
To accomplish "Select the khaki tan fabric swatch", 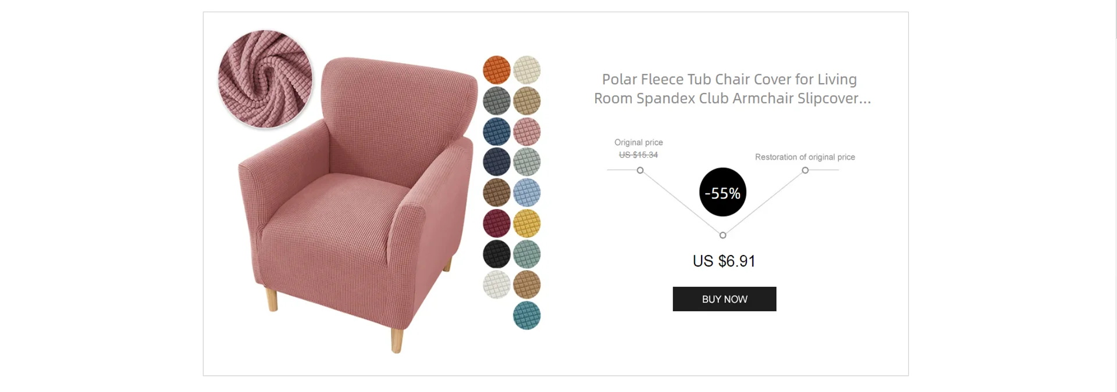I will pos(527,100).
